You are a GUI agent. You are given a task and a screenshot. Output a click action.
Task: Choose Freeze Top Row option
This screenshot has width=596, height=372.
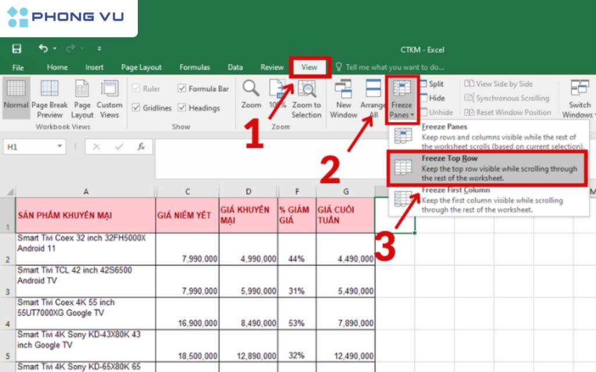(x=487, y=168)
